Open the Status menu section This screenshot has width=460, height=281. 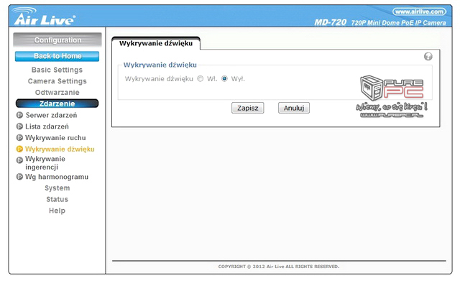coord(57,200)
